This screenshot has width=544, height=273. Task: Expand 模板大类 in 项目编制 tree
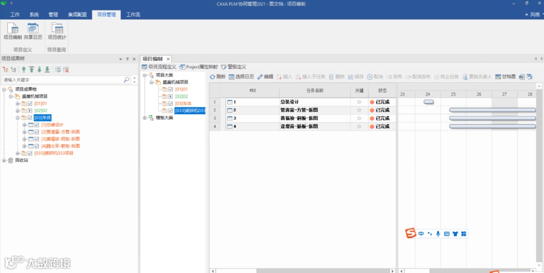145,118
